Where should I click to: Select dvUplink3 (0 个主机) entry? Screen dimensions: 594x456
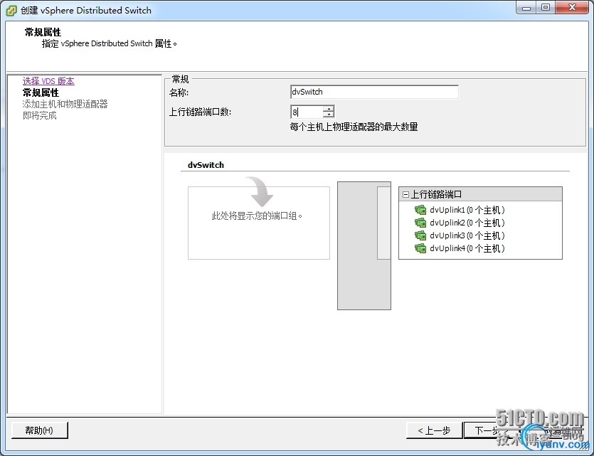coord(467,235)
